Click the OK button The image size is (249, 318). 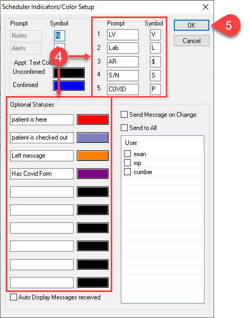[191, 25]
